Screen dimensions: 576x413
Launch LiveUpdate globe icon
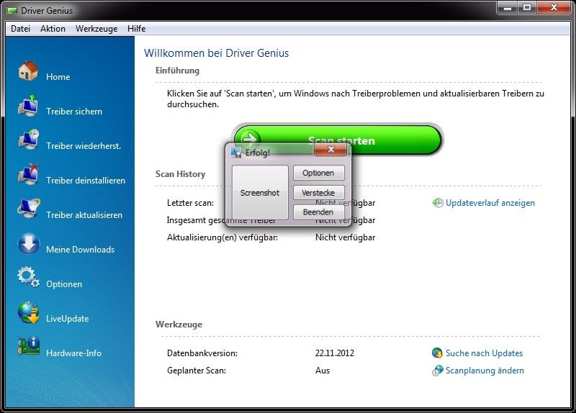coord(28,312)
